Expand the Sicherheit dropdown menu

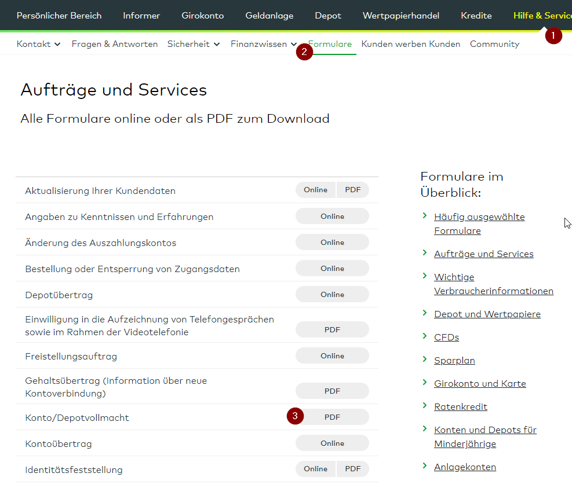click(x=194, y=44)
